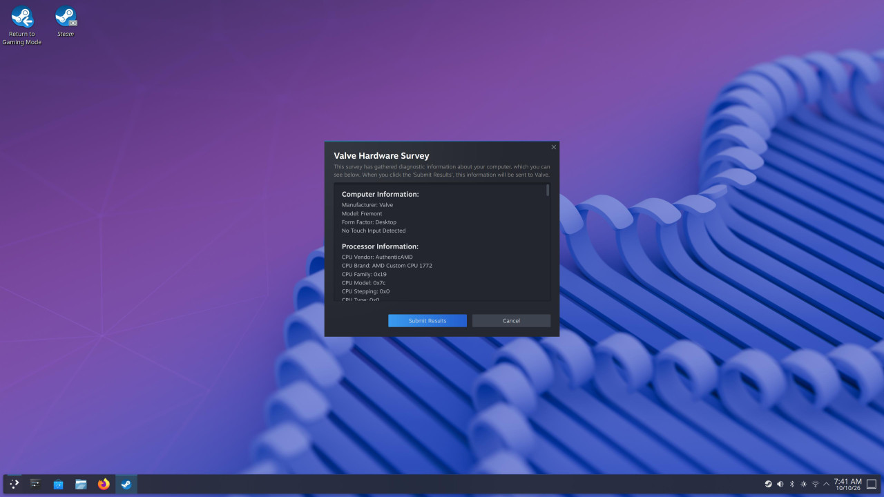Screen dimensions: 884x497
Task: Click the 'CPU Brand: AMD Custom CPU 1772' line
Action: pyautogui.click(x=387, y=266)
